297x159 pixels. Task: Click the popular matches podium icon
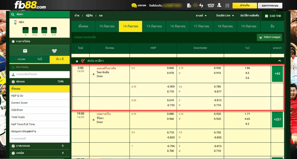tap(13, 74)
